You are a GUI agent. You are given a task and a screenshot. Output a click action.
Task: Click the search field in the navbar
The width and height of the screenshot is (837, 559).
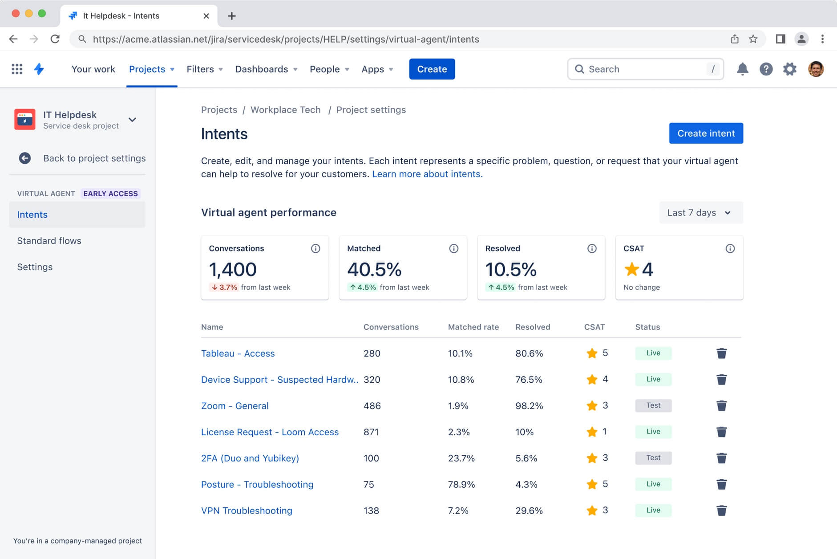645,69
